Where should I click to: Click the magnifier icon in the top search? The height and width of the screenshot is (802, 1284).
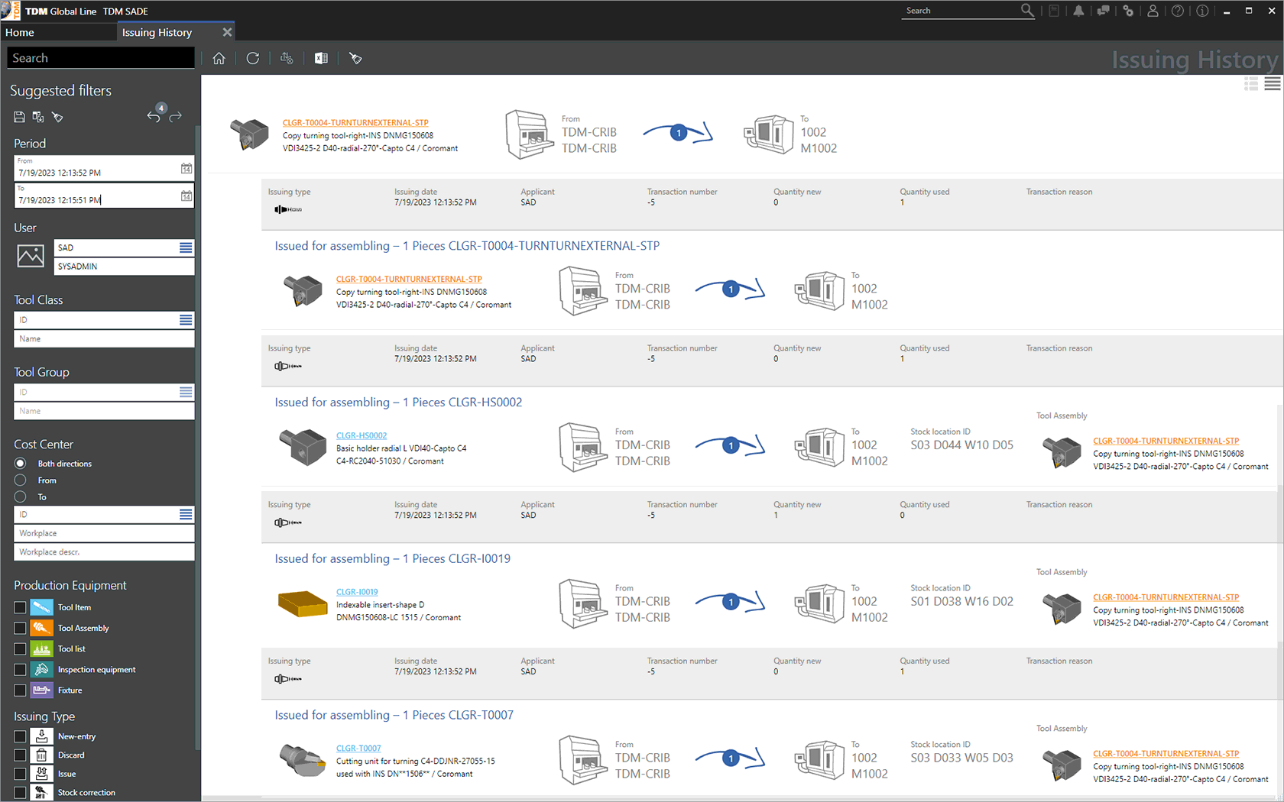coord(1027,11)
